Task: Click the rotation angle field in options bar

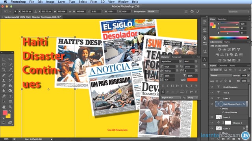Action: tap(96, 11)
